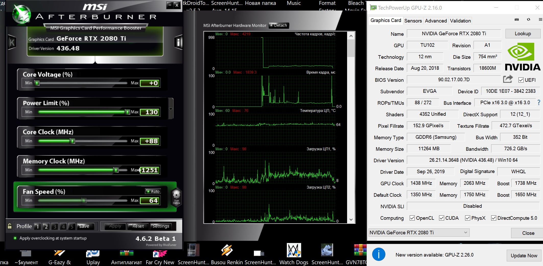Expand the Power Limit side arrow
The width and height of the screenshot is (543, 266).
tap(171, 109)
